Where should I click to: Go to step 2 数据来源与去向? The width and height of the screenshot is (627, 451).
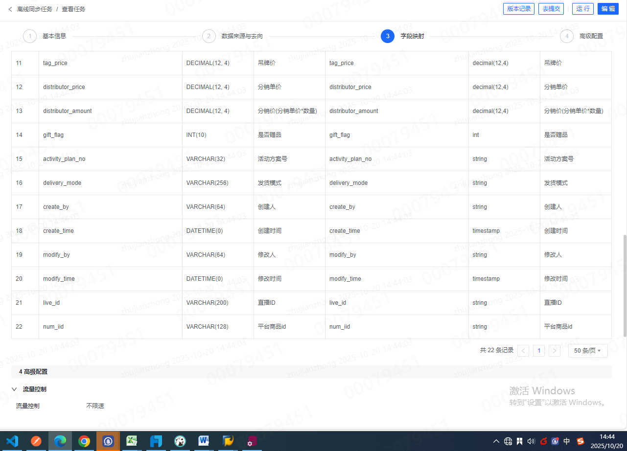pos(209,36)
